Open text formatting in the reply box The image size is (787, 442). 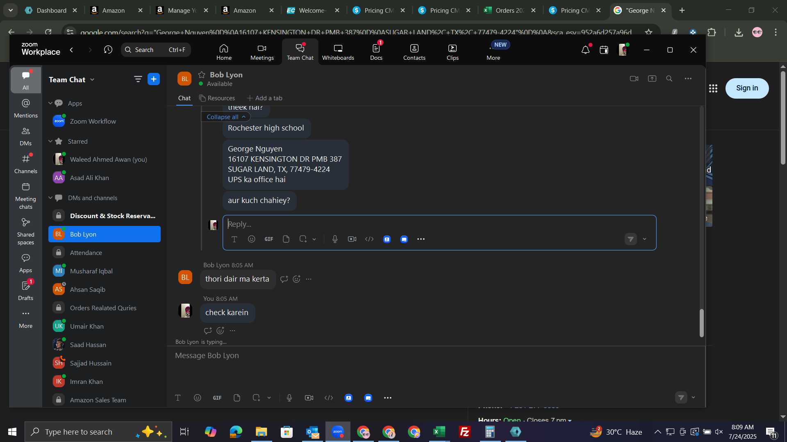(x=234, y=239)
